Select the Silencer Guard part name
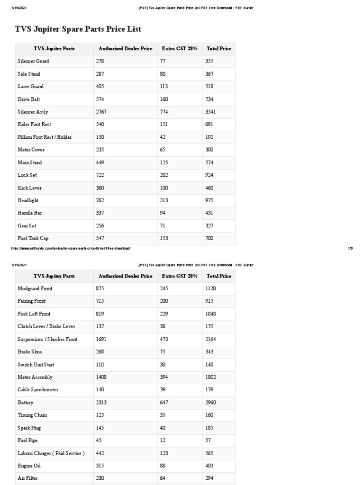This screenshot has width=364, height=485. coord(33,61)
